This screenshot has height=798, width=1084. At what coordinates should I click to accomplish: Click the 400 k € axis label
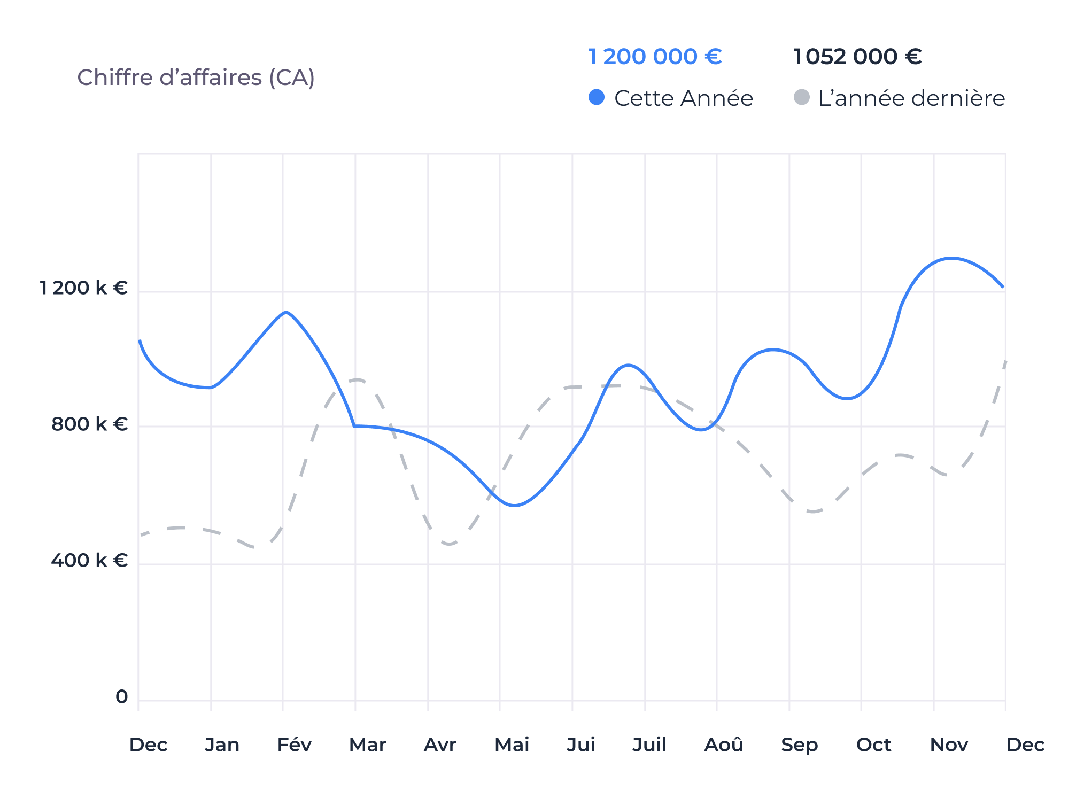tap(89, 561)
